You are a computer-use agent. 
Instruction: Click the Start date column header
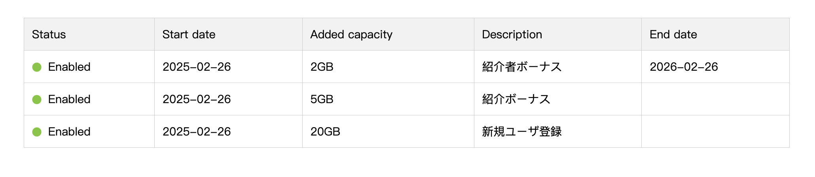(189, 34)
